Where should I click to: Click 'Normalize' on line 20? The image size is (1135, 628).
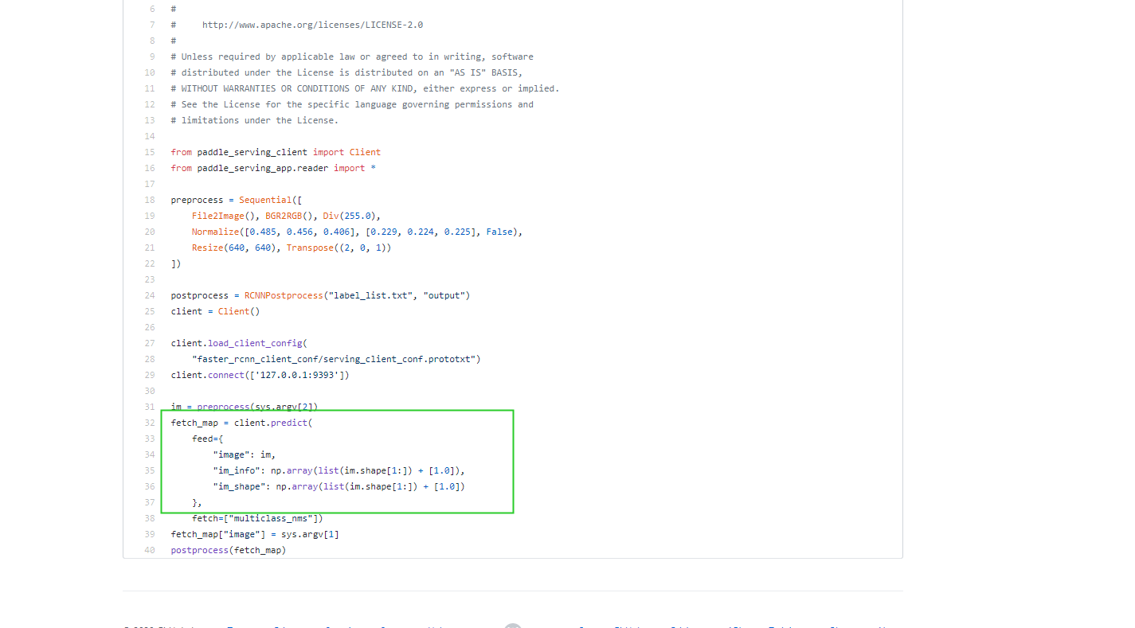coord(215,232)
